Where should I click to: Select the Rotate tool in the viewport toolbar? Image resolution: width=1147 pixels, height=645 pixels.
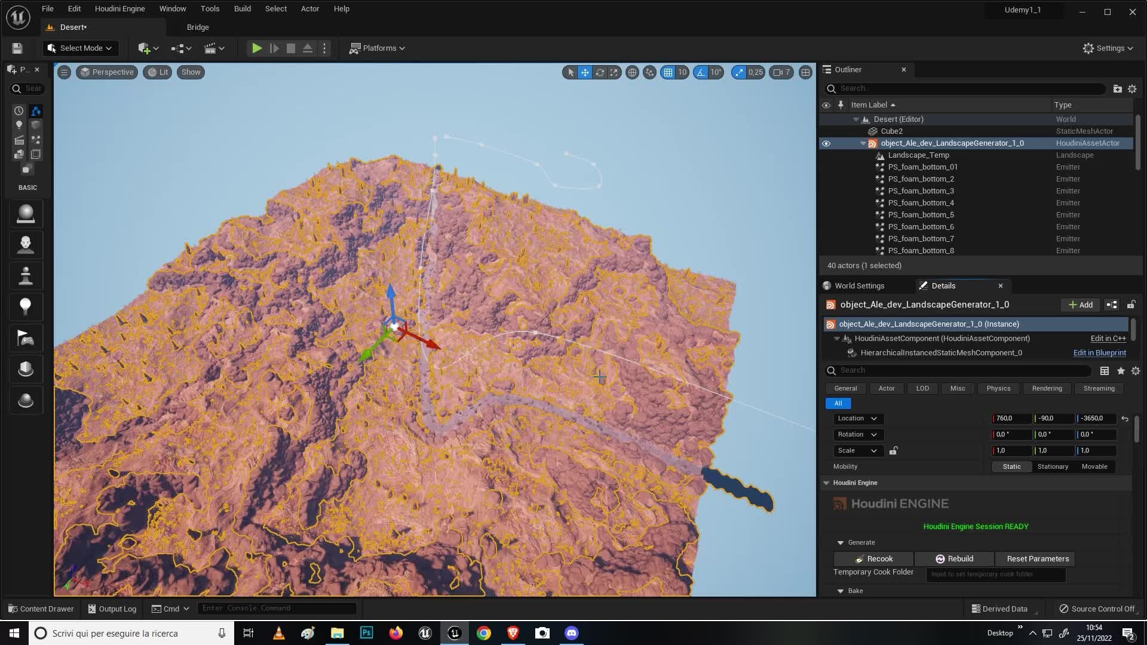pyautogui.click(x=600, y=72)
